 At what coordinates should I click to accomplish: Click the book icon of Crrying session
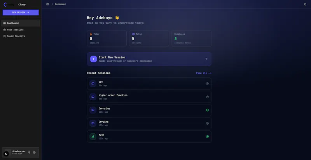[x=93, y=123]
